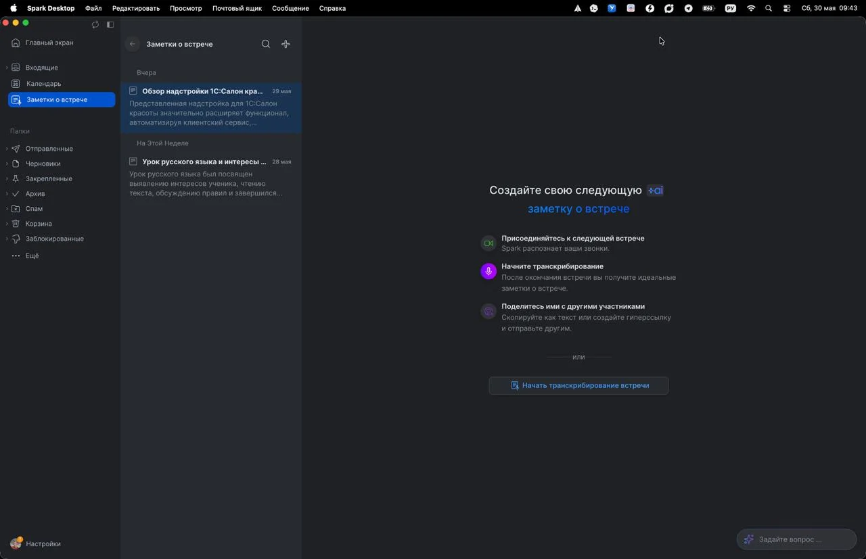Open the Редактировать menu
This screenshot has height=559, width=866.
coord(136,8)
